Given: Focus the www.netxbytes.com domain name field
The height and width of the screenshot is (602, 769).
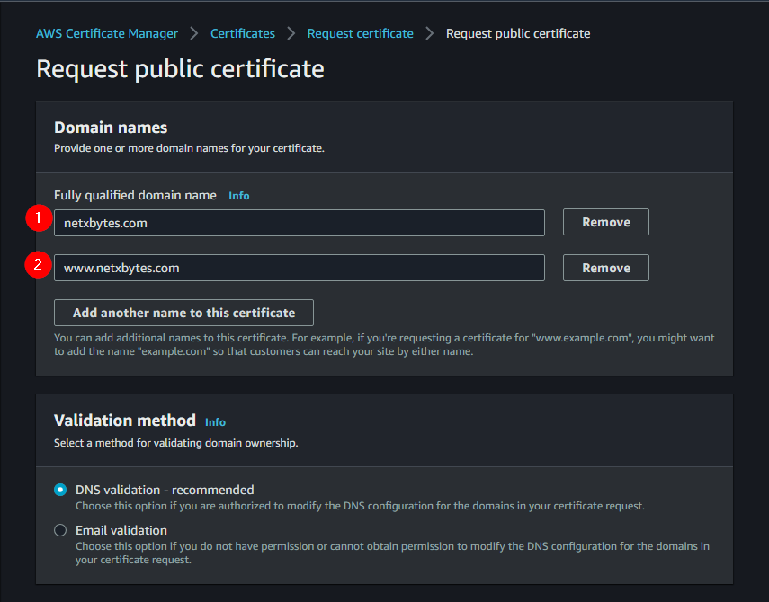Looking at the screenshot, I should pos(299,268).
